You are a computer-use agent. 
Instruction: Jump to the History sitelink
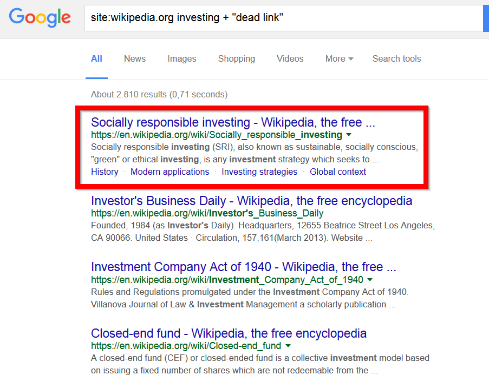click(105, 172)
